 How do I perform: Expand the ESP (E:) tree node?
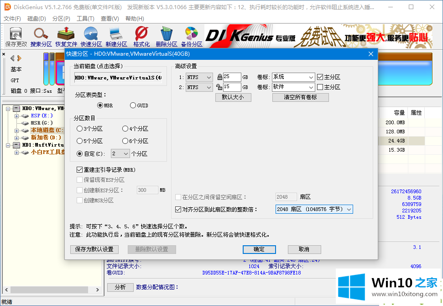[17, 116]
